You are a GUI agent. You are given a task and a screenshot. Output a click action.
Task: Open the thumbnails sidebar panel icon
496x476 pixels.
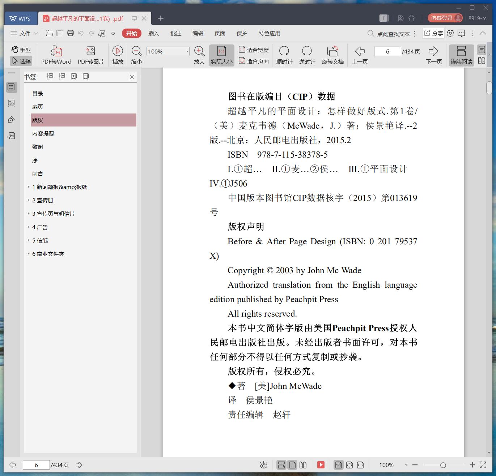11,103
